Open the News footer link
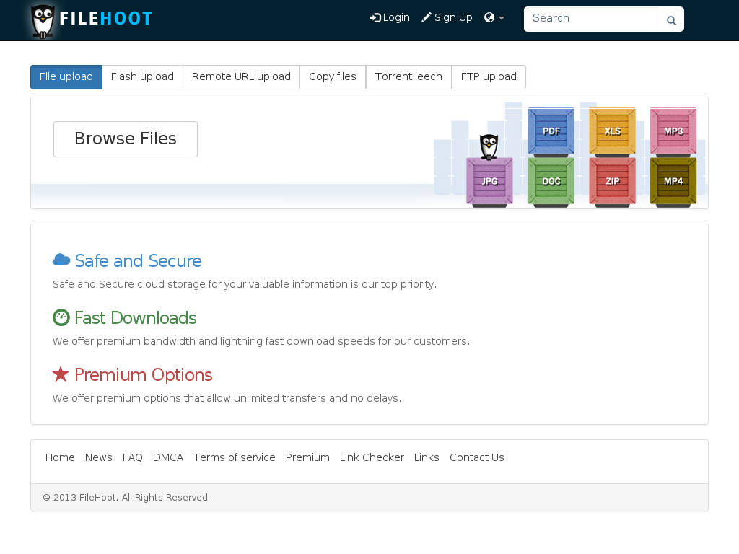Viewport: 739px width, 554px height. [x=98, y=457]
